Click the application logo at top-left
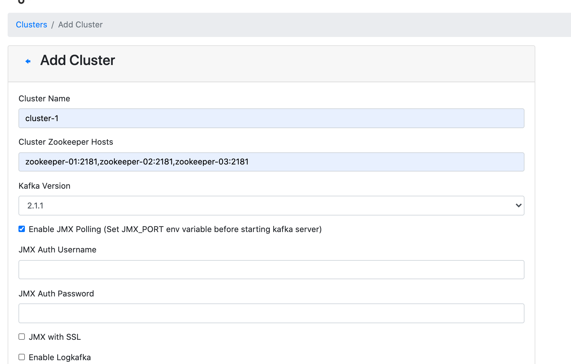The width and height of the screenshot is (571, 364). point(21,3)
